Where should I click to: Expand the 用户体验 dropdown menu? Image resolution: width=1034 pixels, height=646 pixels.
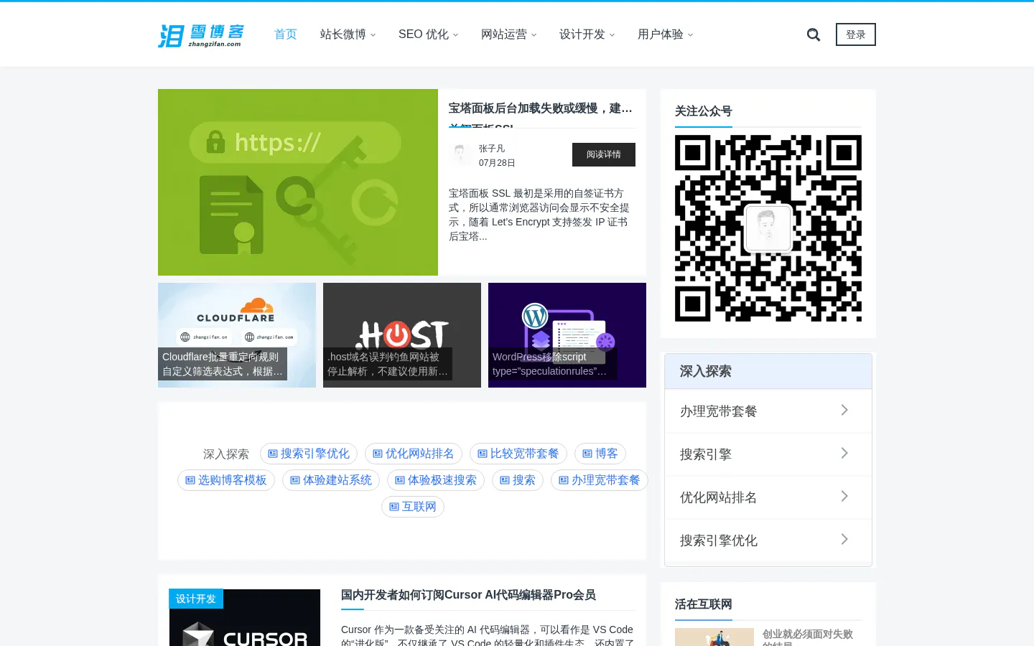(x=666, y=34)
